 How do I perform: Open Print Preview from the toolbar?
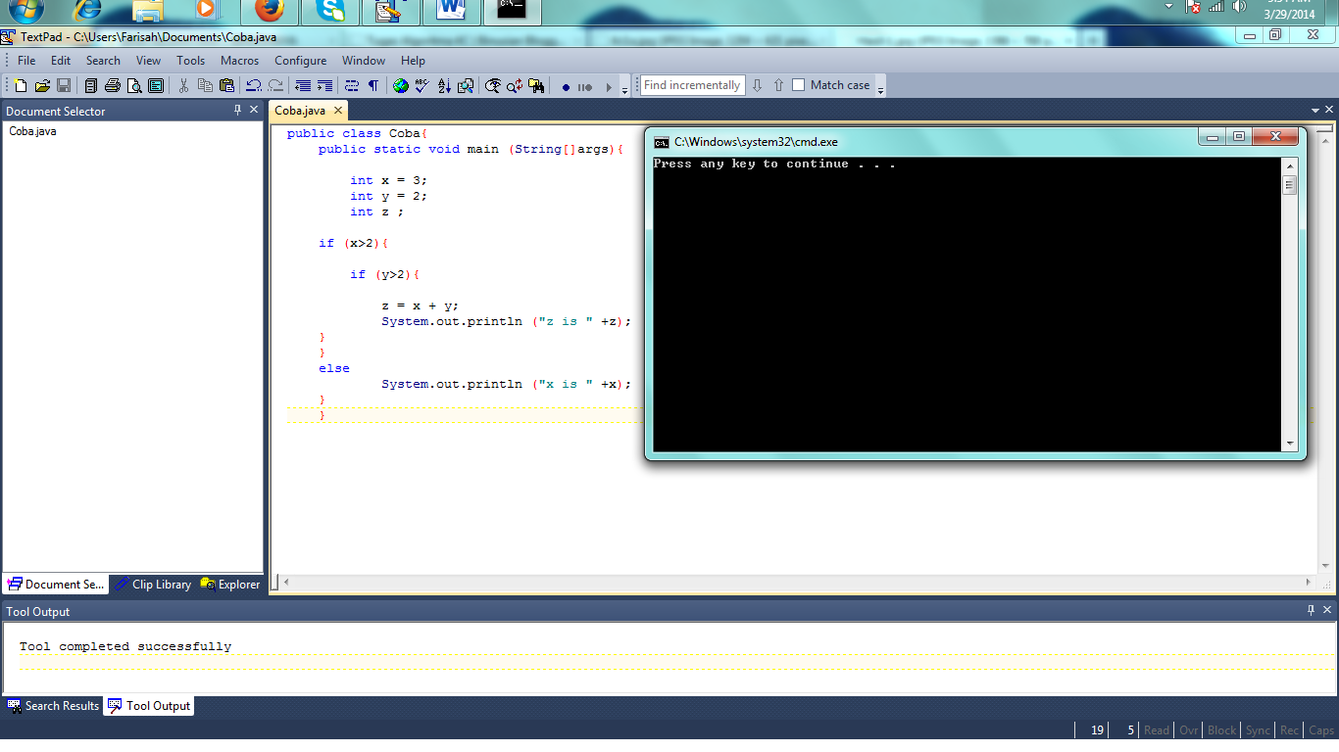coord(134,86)
